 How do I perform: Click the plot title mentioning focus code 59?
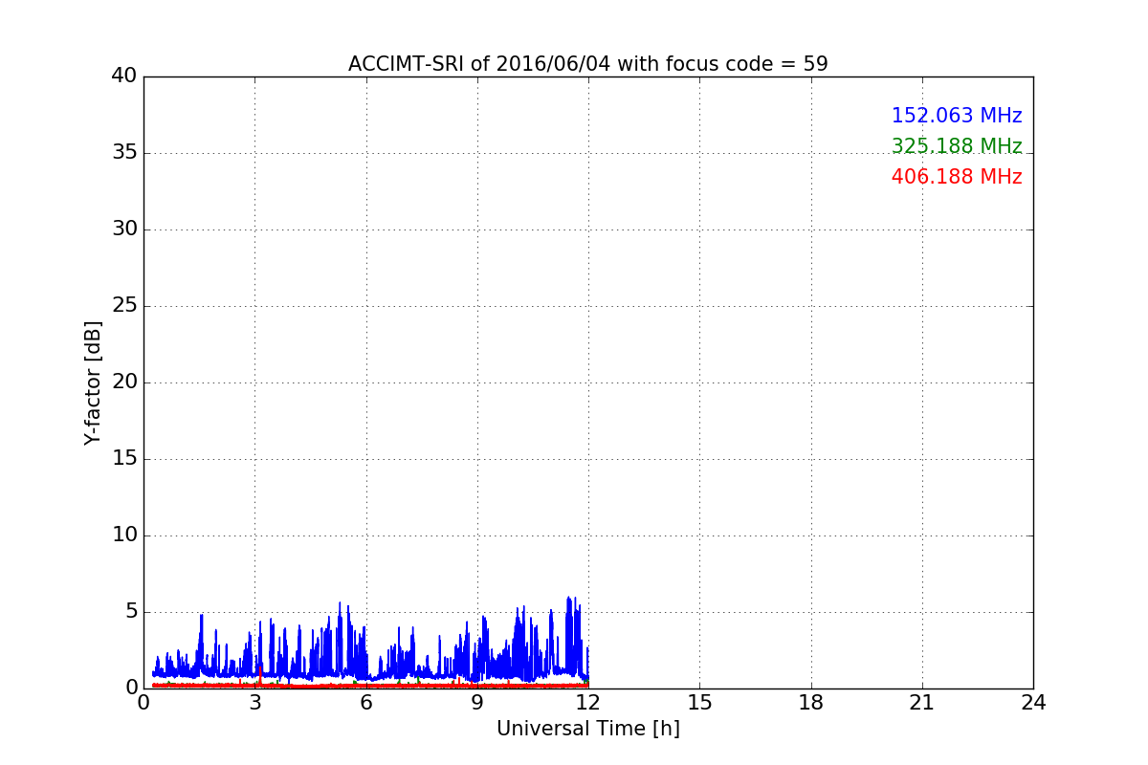pyautogui.click(x=587, y=64)
